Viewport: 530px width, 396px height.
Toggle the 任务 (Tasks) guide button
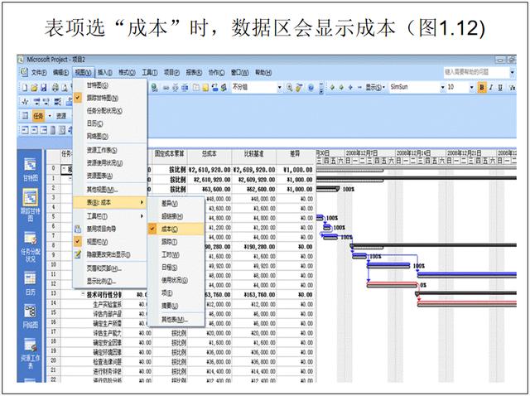[38, 116]
